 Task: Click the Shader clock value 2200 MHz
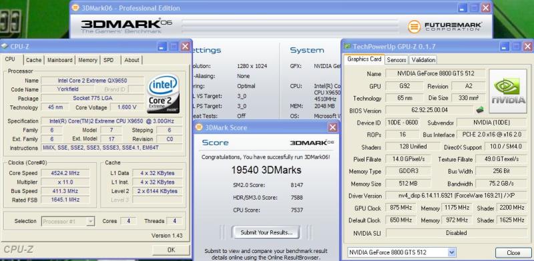tap(512, 208)
